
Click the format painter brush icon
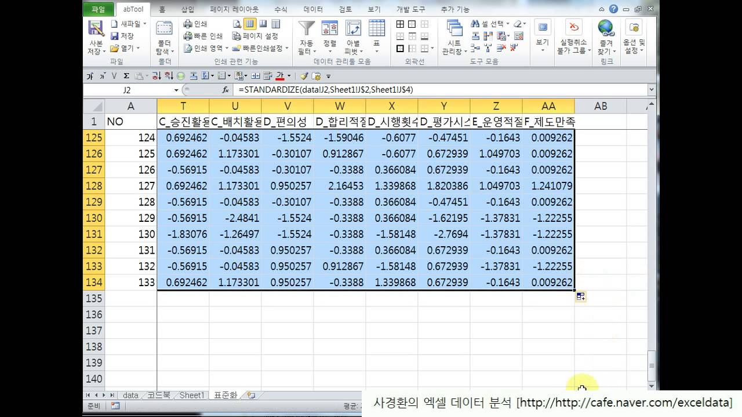click(304, 76)
